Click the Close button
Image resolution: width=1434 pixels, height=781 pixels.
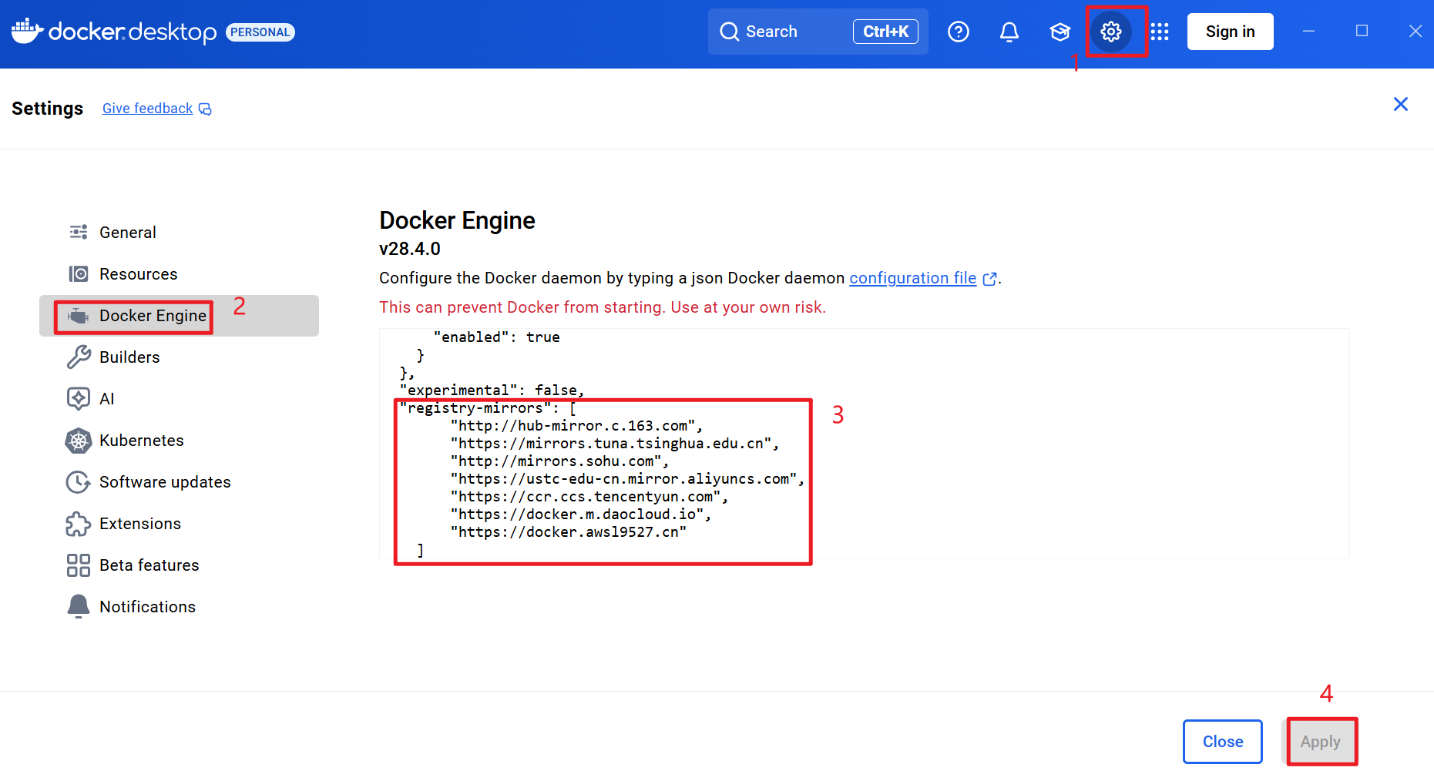(x=1222, y=742)
